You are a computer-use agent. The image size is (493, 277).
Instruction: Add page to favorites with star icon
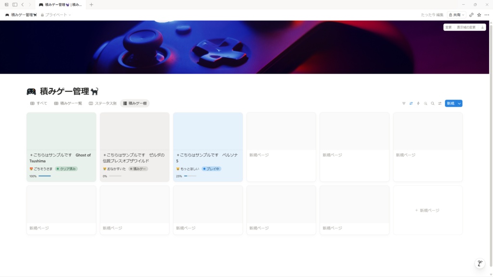coord(479,15)
